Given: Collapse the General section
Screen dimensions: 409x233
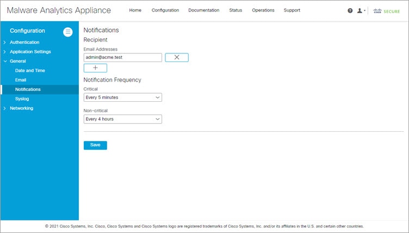Looking at the screenshot, I should [18, 61].
